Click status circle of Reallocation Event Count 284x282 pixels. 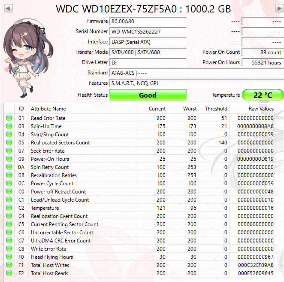(9, 216)
